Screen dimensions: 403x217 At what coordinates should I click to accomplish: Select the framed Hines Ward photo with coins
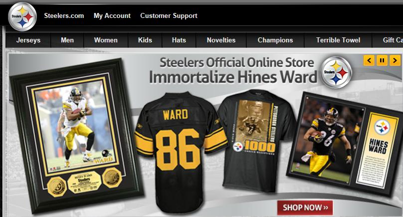click(76, 136)
